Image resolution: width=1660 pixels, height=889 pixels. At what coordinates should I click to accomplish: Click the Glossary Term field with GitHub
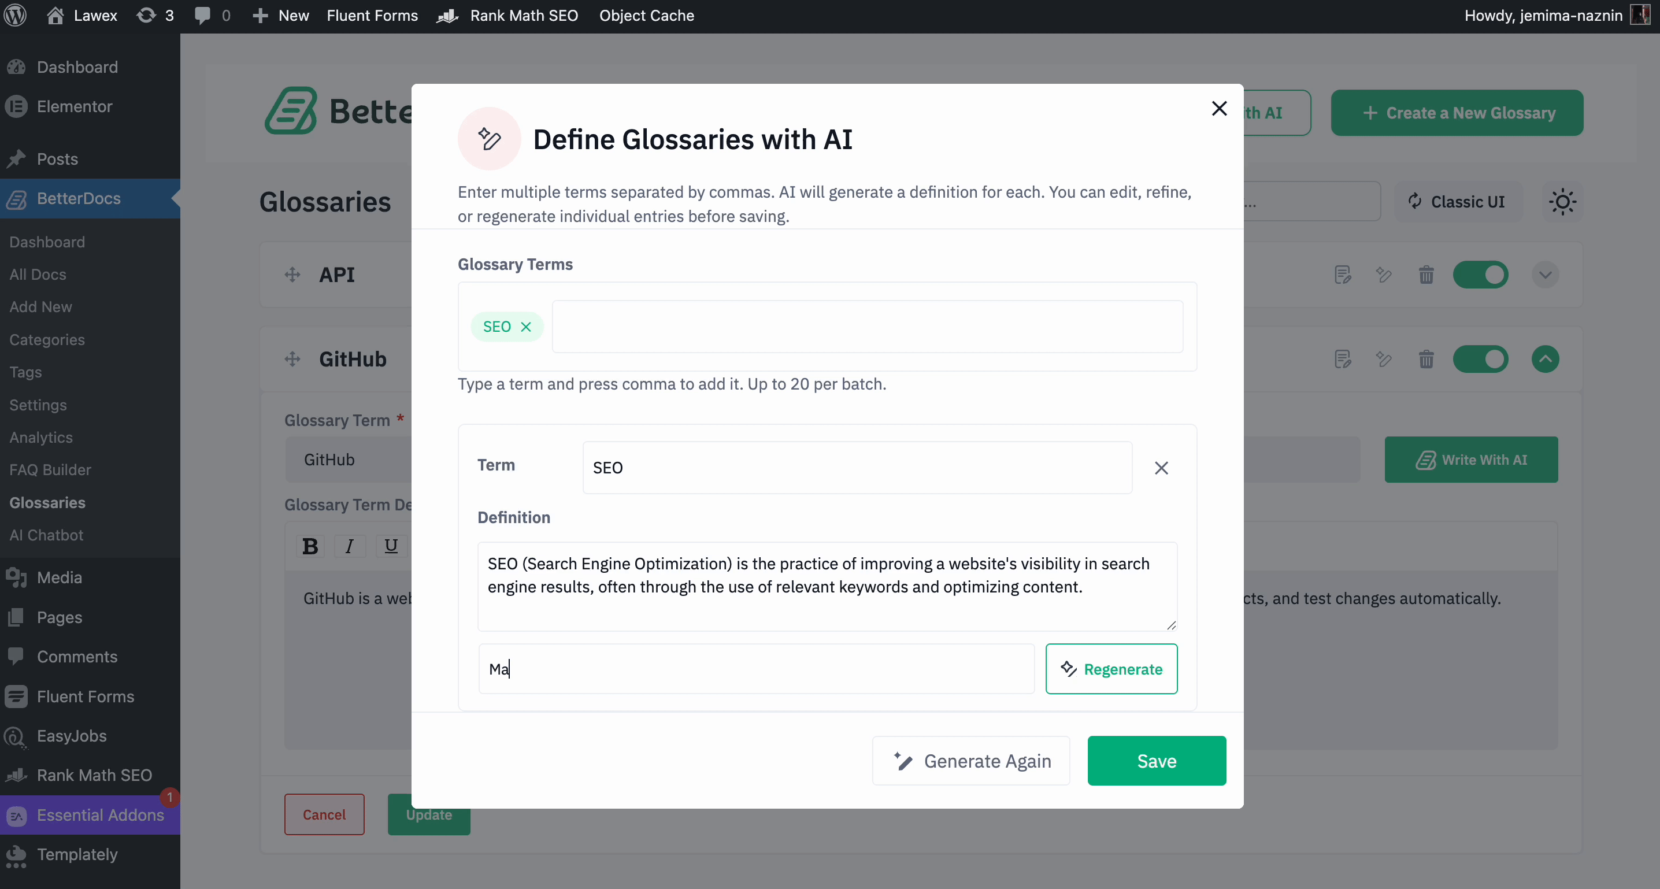click(349, 460)
